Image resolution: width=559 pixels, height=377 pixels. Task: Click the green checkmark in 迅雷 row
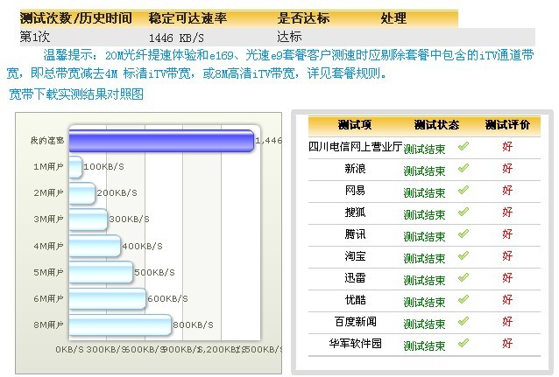click(463, 277)
